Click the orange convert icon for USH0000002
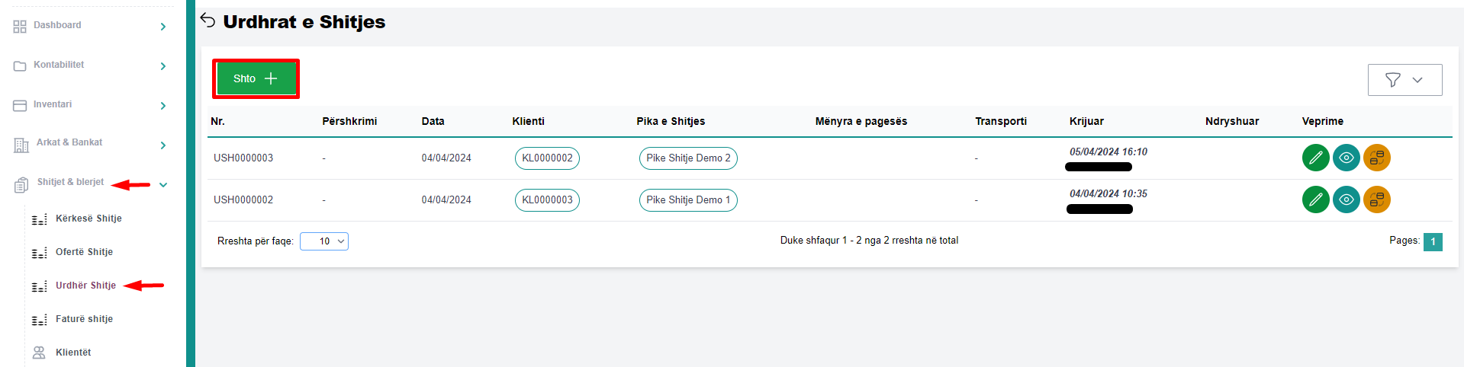Image resolution: width=1464 pixels, height=367 pixels. pos(1376,199)
